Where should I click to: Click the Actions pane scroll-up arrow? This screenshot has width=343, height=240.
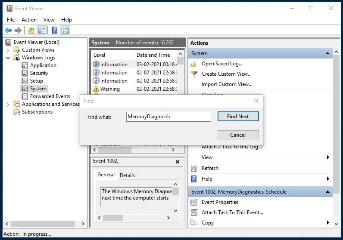(x=336, y=52)
